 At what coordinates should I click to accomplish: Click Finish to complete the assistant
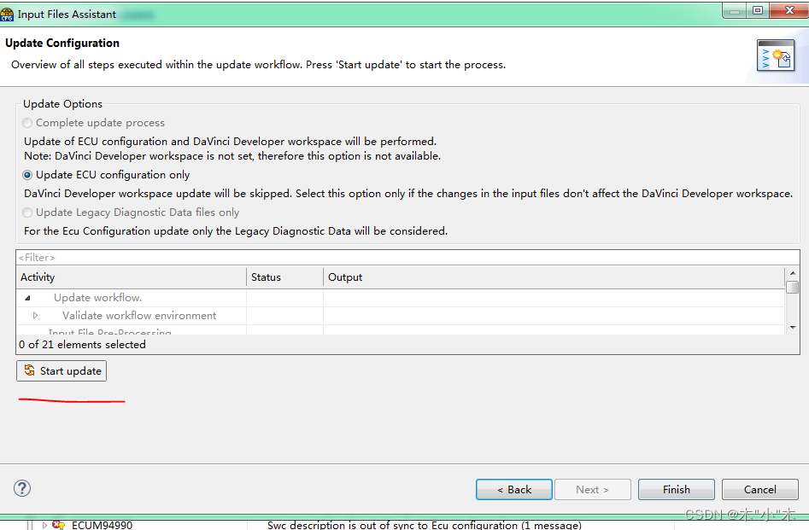pyautogui.click(x=677, y=489)
